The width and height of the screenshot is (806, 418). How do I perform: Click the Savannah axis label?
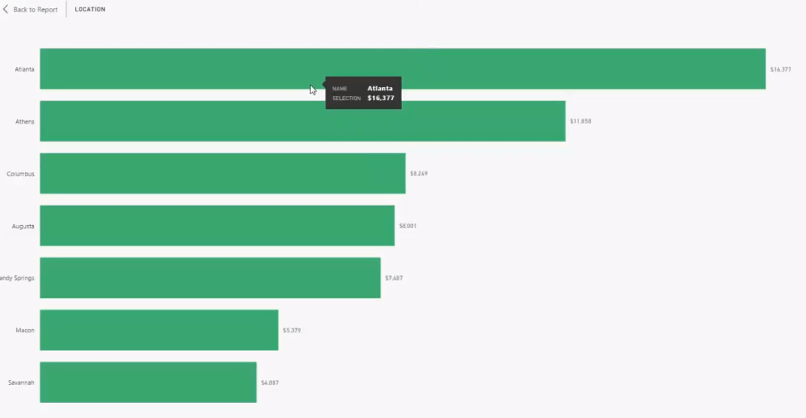click(x=21, y=383)
